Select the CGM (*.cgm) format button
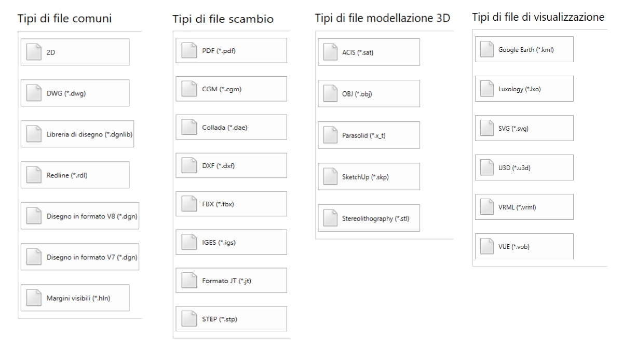The height and width of the screenshot is (350, 623). click(231, 89)
